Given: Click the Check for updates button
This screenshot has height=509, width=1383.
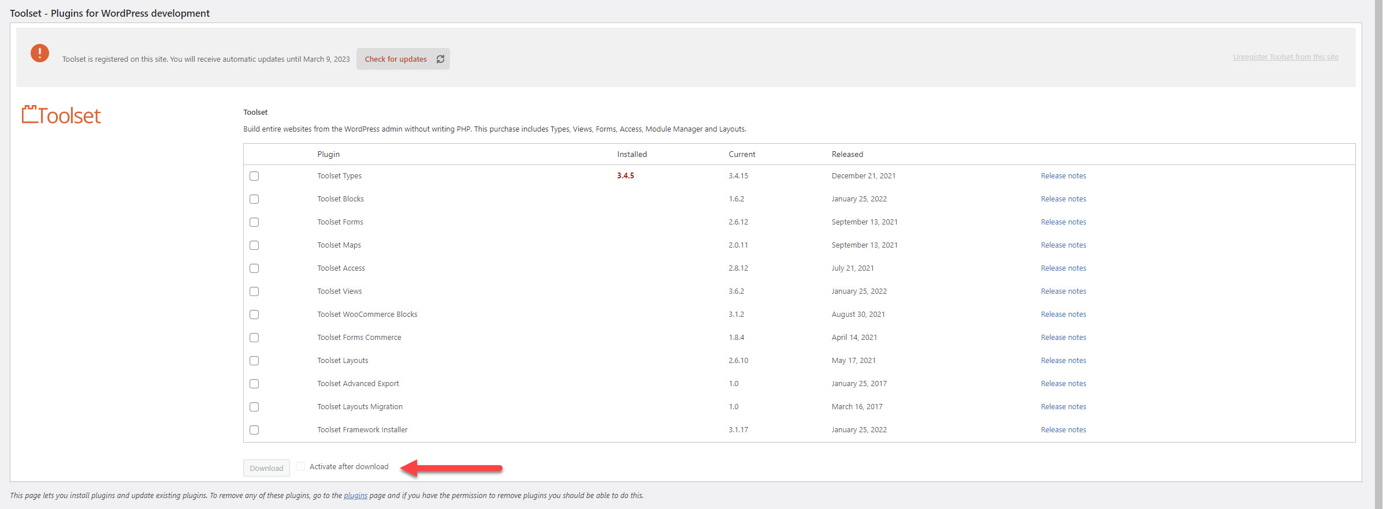Looking at the screenshot, I should tap(396, 59).
